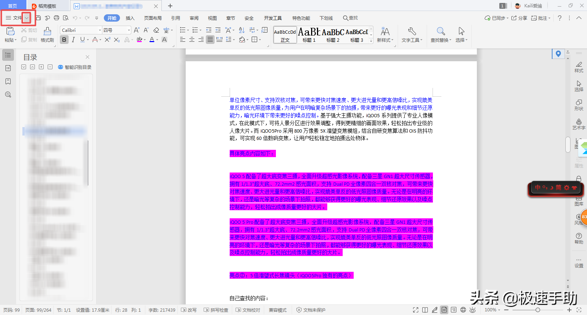Click the Clear Formatting eraser icon
The height and width of the screenshot is (315, 587).
(156, 30)
